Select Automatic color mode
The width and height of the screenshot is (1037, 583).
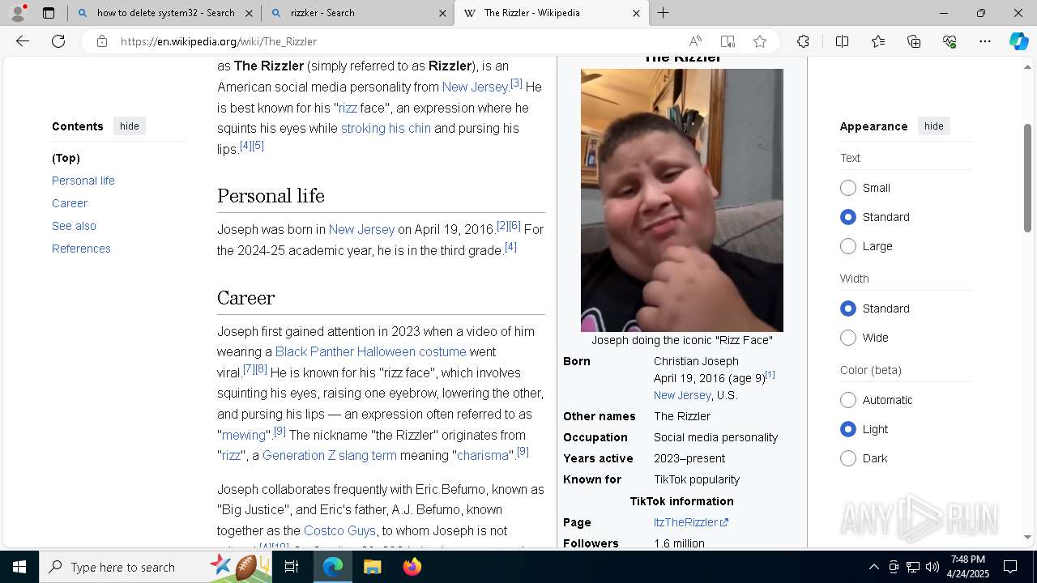(848, 400)
